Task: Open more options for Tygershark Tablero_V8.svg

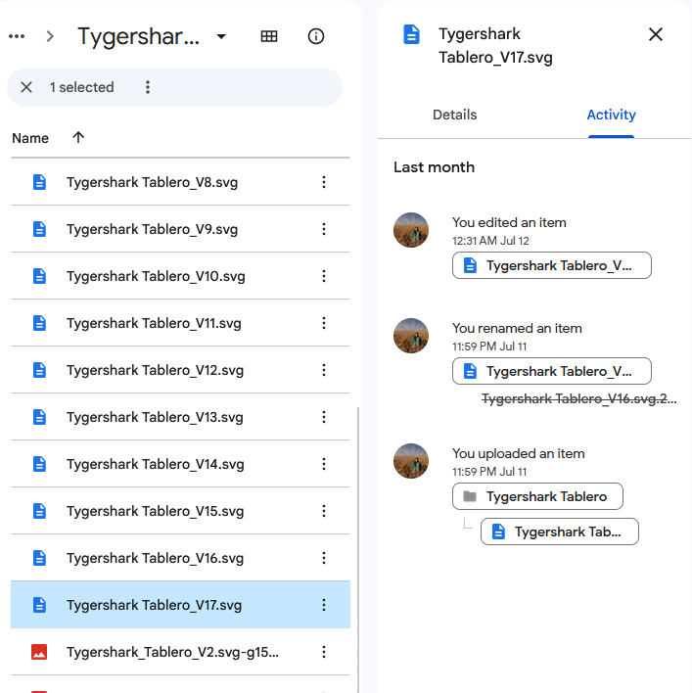Action: (324, 182)
